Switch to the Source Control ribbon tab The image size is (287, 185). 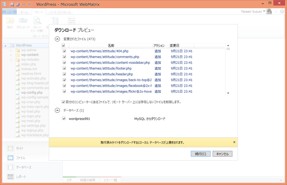pyautogui.click(x=60, y=12)
